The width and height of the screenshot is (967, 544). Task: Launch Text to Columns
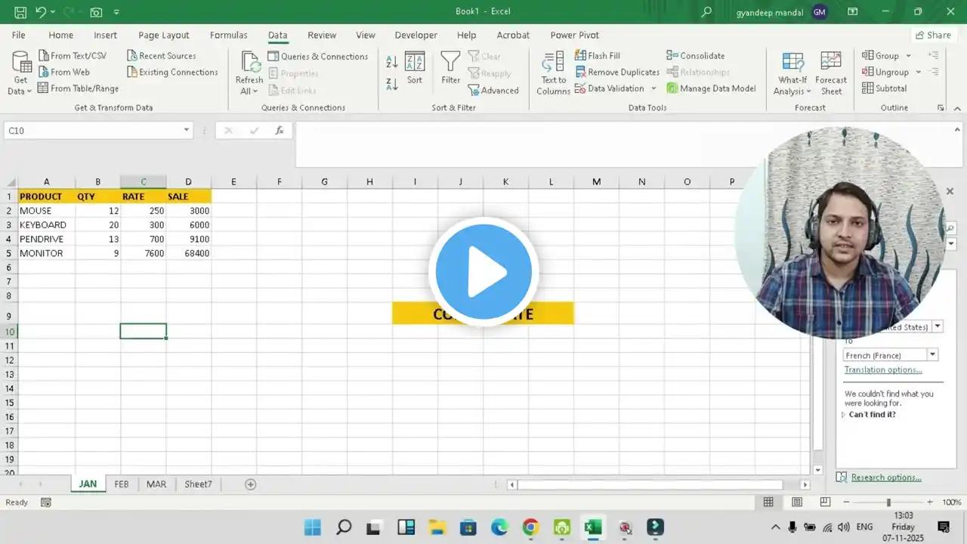pos(553,73)
